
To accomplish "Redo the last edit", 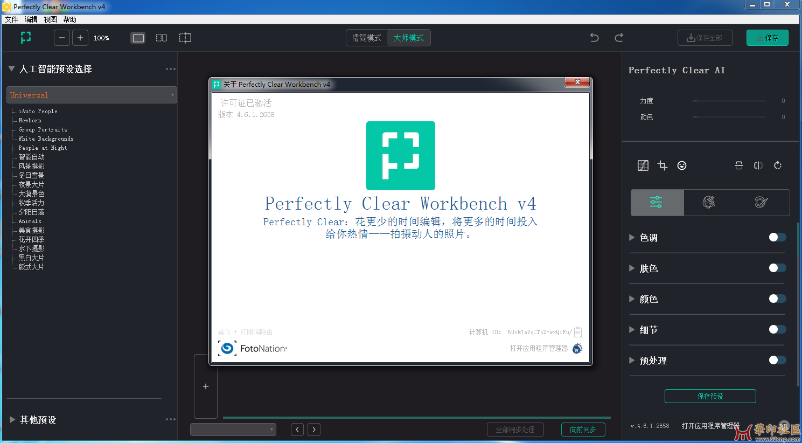I will point(619,38).
